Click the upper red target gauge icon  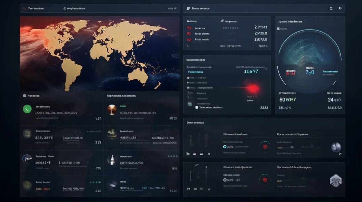[265, 146]
